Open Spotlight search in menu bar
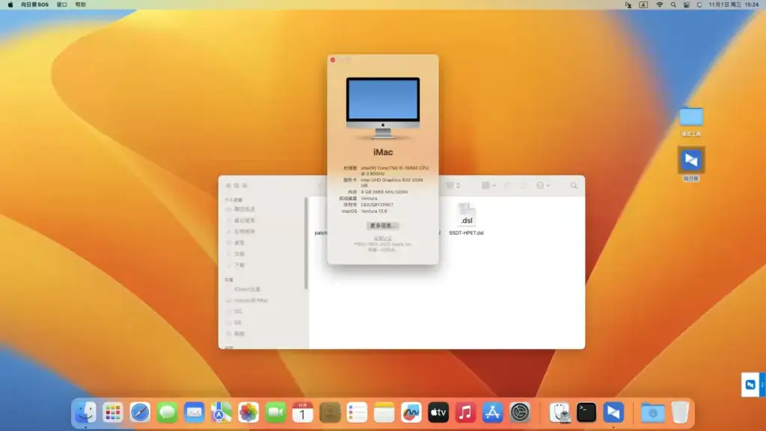Viewport: 766px width, 431px height. [x=673, y=4]
